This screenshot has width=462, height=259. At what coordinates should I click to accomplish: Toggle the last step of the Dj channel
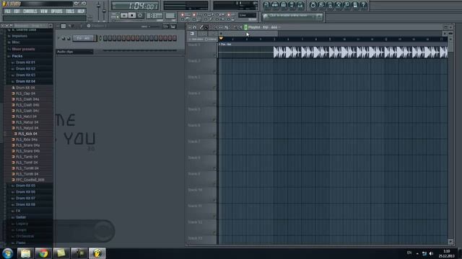pyautogui.click(x=175, y=38)
